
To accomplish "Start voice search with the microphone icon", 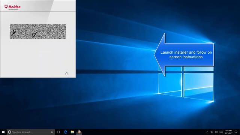I will [x=52, y=132].
